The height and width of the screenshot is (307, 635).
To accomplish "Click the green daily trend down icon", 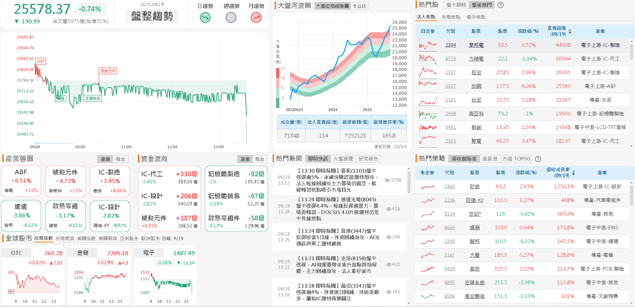I will (x=205, y=17).
